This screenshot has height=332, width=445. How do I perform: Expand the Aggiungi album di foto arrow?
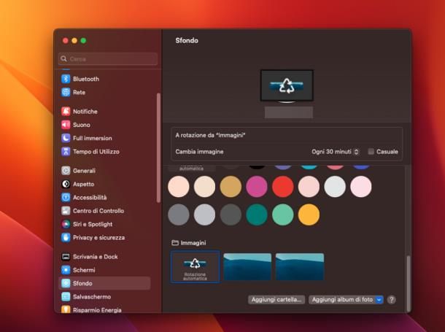pyautogui.click(x=379, y=300)
